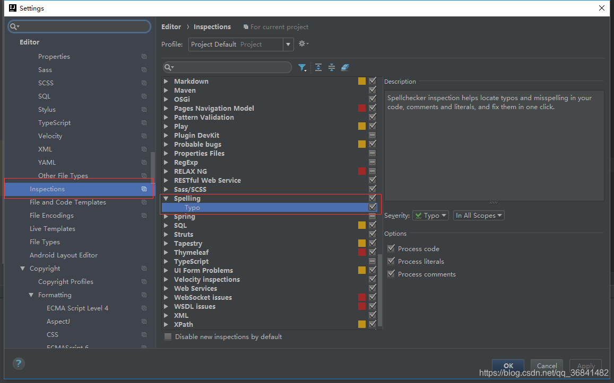This screenshot has width=614, height=383.
Task: Toggle the Markdown inspections checkbox
Action: click(373, 81)
